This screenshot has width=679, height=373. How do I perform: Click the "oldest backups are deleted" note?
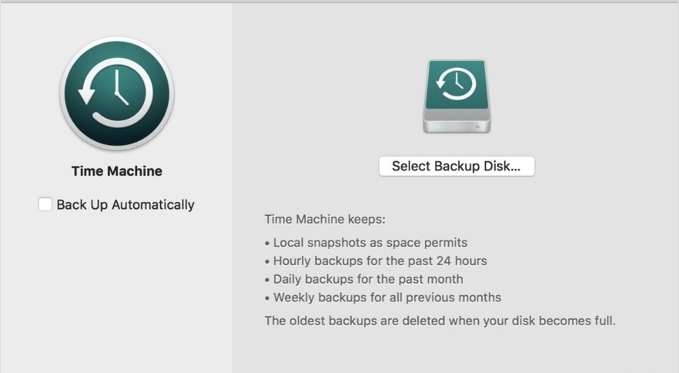pyautogui.click(x=440, y=321)
